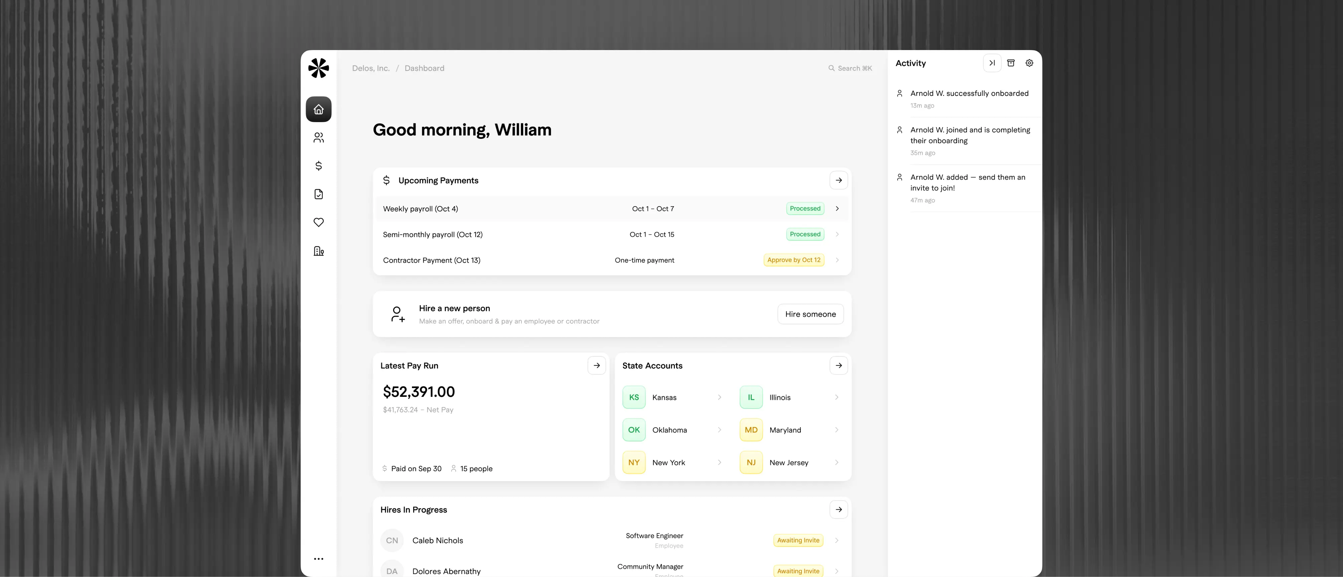Open the sidebar overflow three-dot menu

tap(319, 559)
